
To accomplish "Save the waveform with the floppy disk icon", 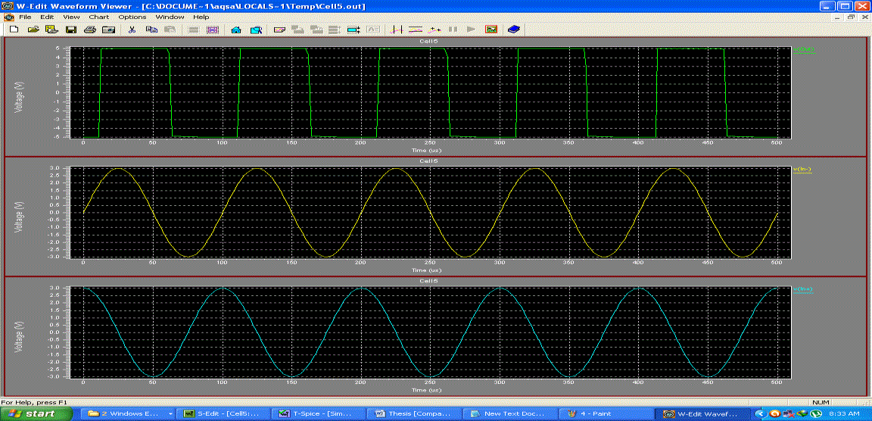I will coord(71,30).
